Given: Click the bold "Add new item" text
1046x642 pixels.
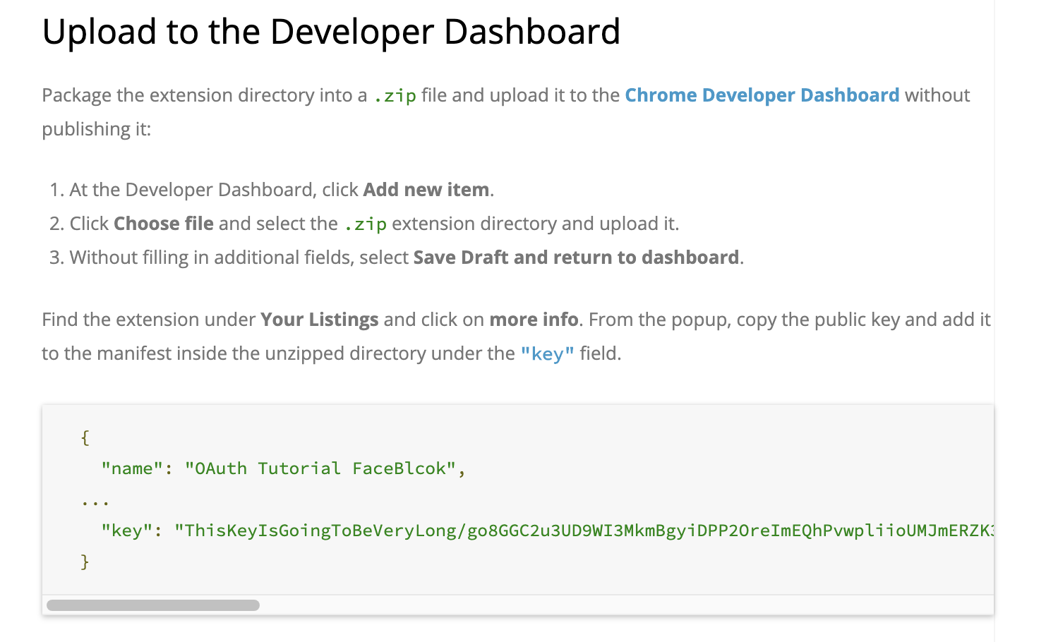Looking at the screenshot, I should coord(426,190).
